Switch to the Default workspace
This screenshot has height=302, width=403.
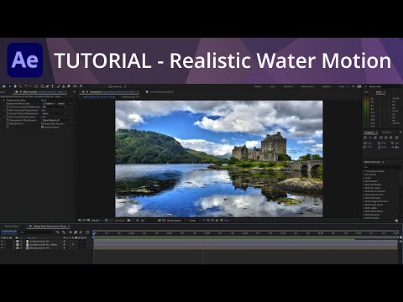pos(258,86)
